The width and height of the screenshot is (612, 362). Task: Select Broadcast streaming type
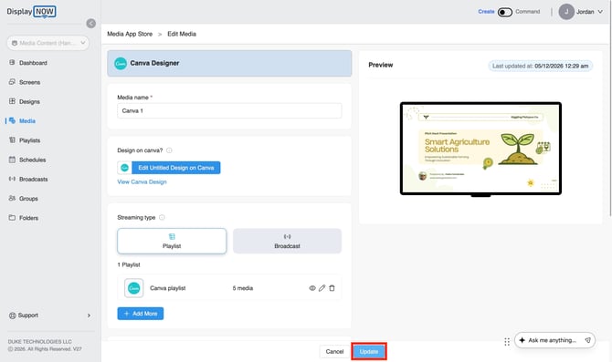pyautogui.click(x=287, y=242)
